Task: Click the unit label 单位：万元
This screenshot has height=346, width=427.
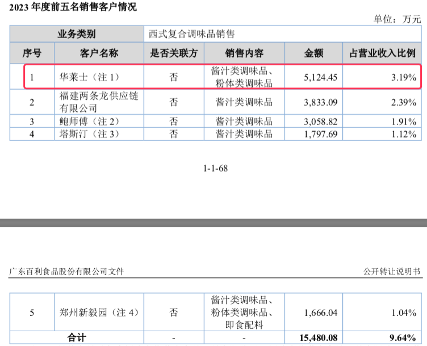Action: (397, 19)
